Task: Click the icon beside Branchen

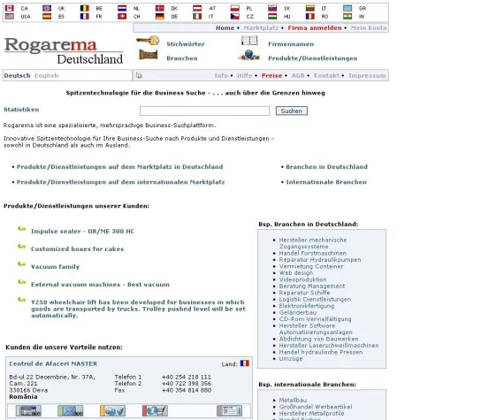Action: click(x=149, y=55)
